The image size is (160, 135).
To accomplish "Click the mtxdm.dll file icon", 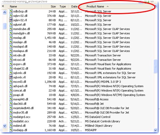I will tap(11, 55).
